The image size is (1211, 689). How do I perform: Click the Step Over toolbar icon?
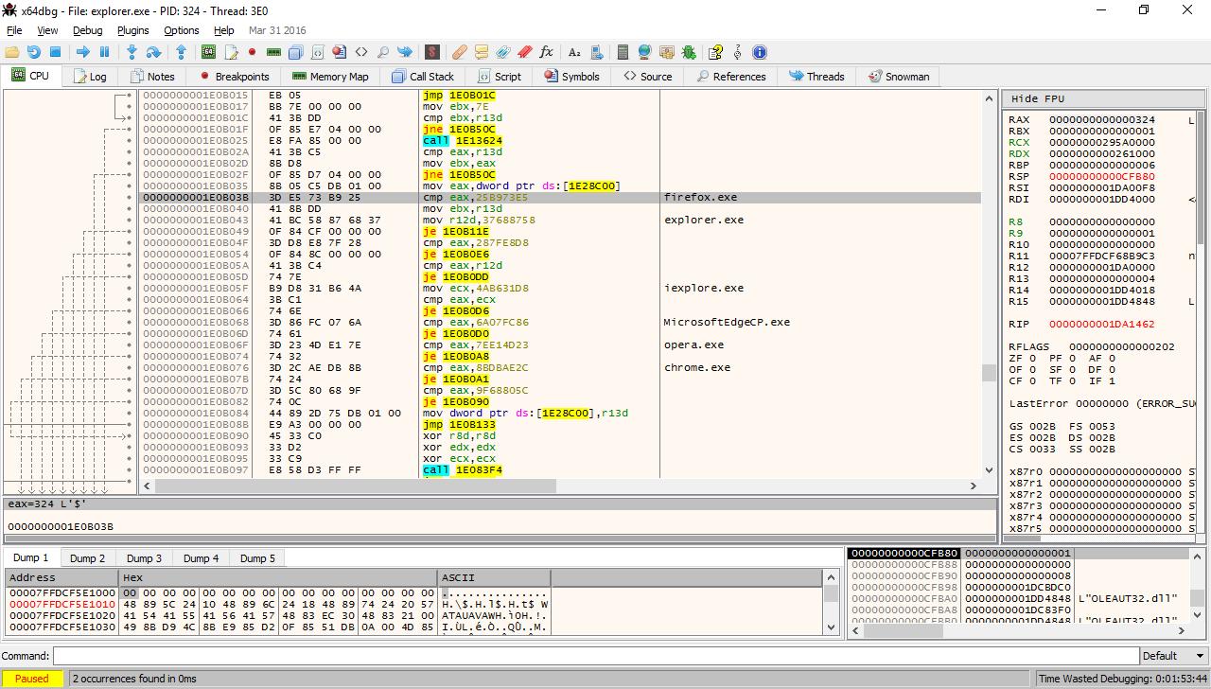[x=153, y=52]
